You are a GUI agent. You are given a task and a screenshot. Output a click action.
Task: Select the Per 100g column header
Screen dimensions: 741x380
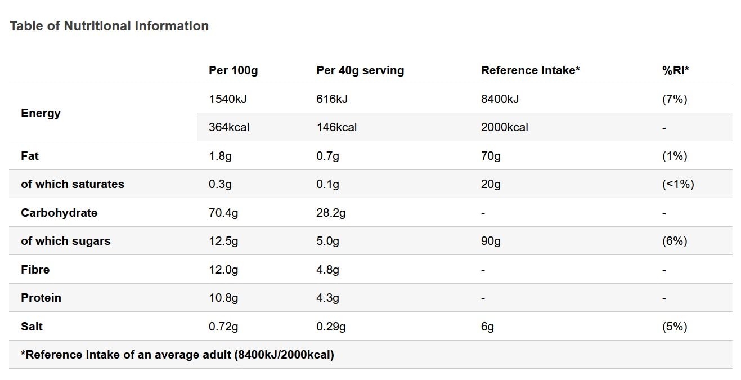pyautogui.click(x=233, y=70)
